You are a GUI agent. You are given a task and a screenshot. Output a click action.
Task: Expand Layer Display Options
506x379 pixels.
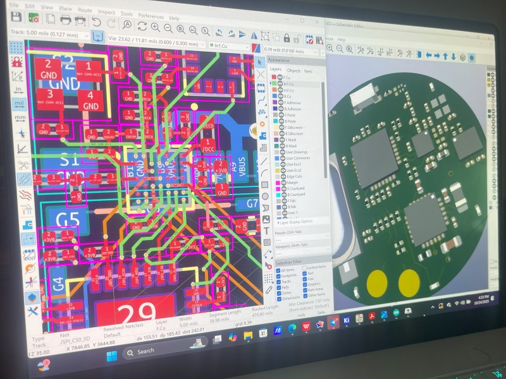[x=295, y=222]
